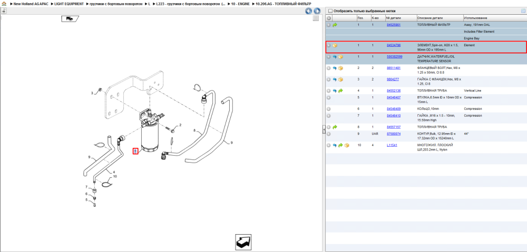Click the green arrow icon for part 84552136

341,90
